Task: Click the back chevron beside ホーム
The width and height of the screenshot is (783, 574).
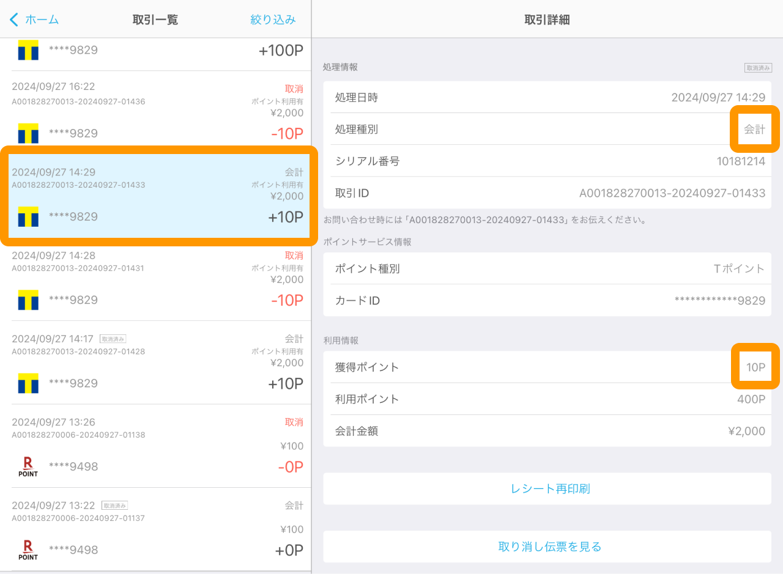Action: pyautogui.click(x=14, y=20)
